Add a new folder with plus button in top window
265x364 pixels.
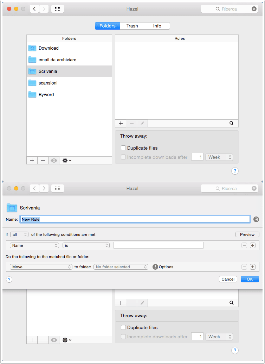click(32, 161)
